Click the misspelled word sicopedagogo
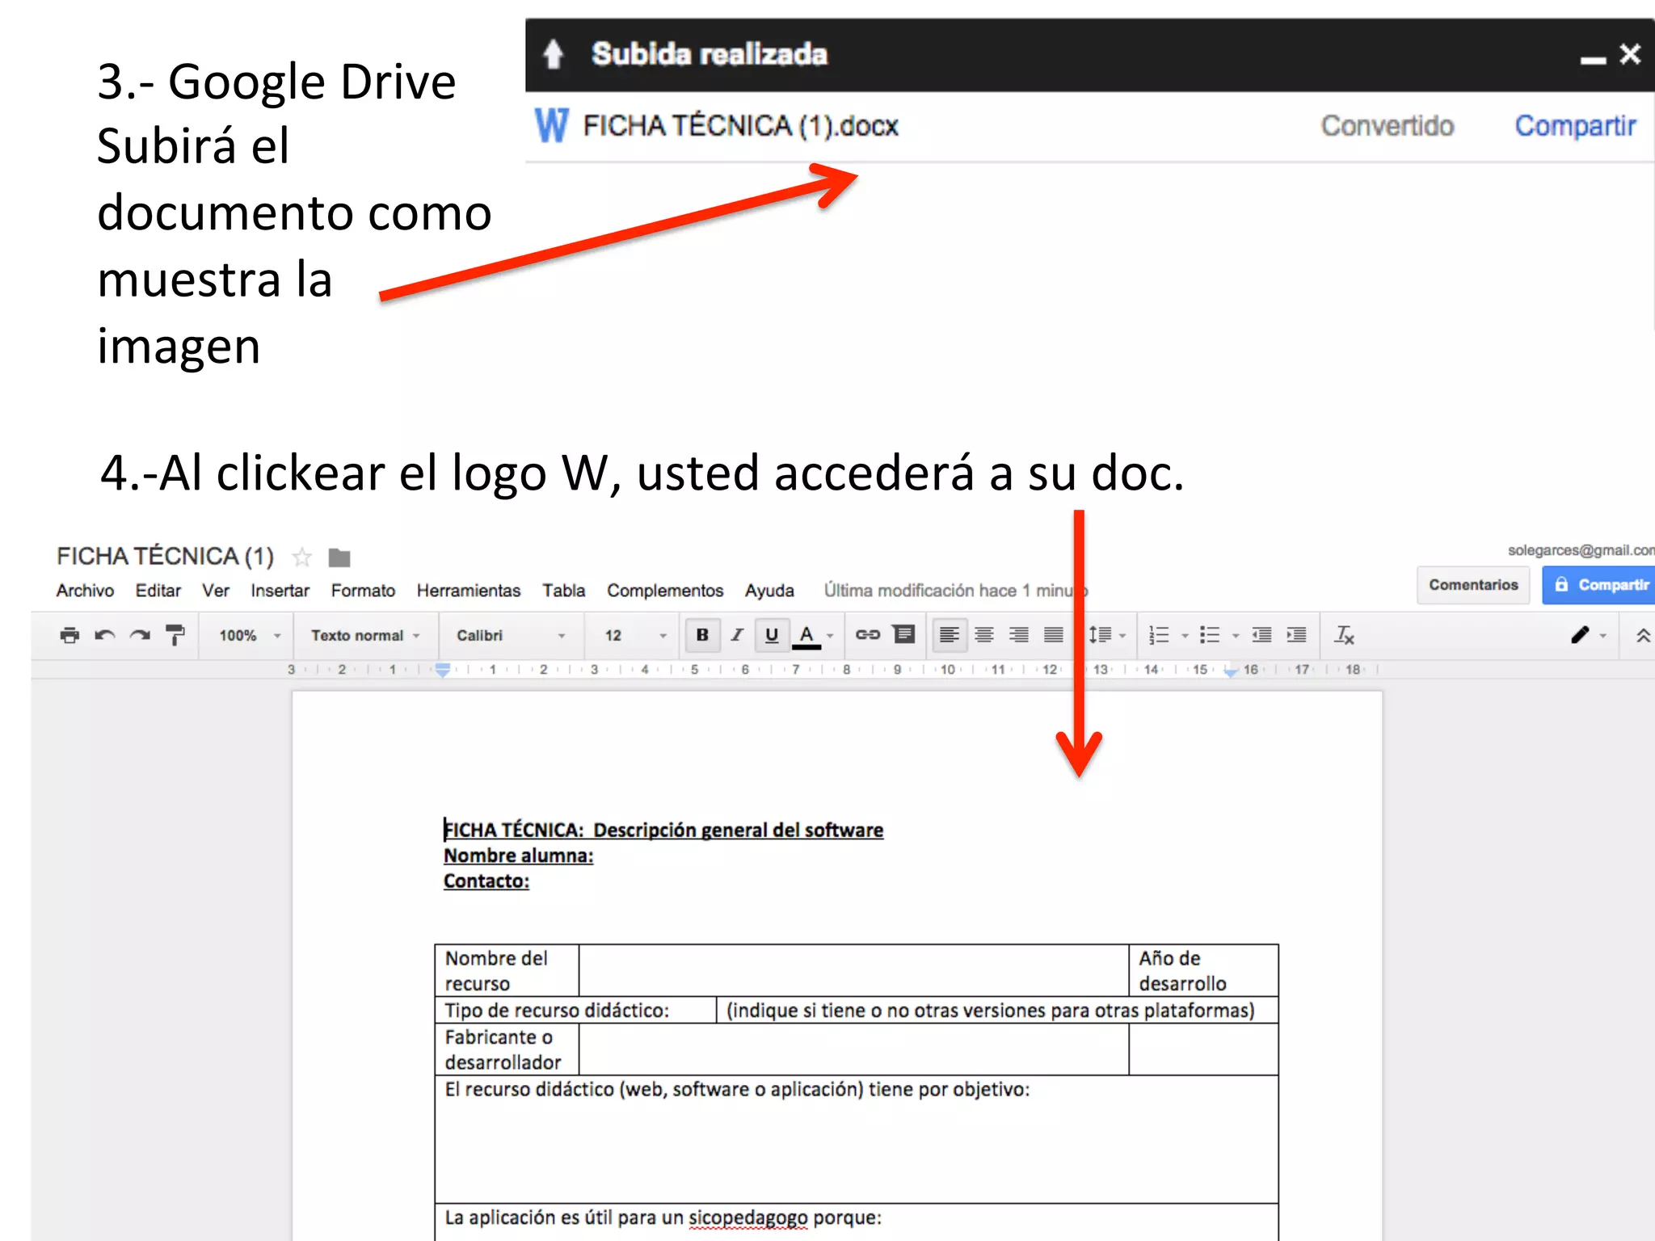This screenshot has width=1655, height=1241. 747,1218
